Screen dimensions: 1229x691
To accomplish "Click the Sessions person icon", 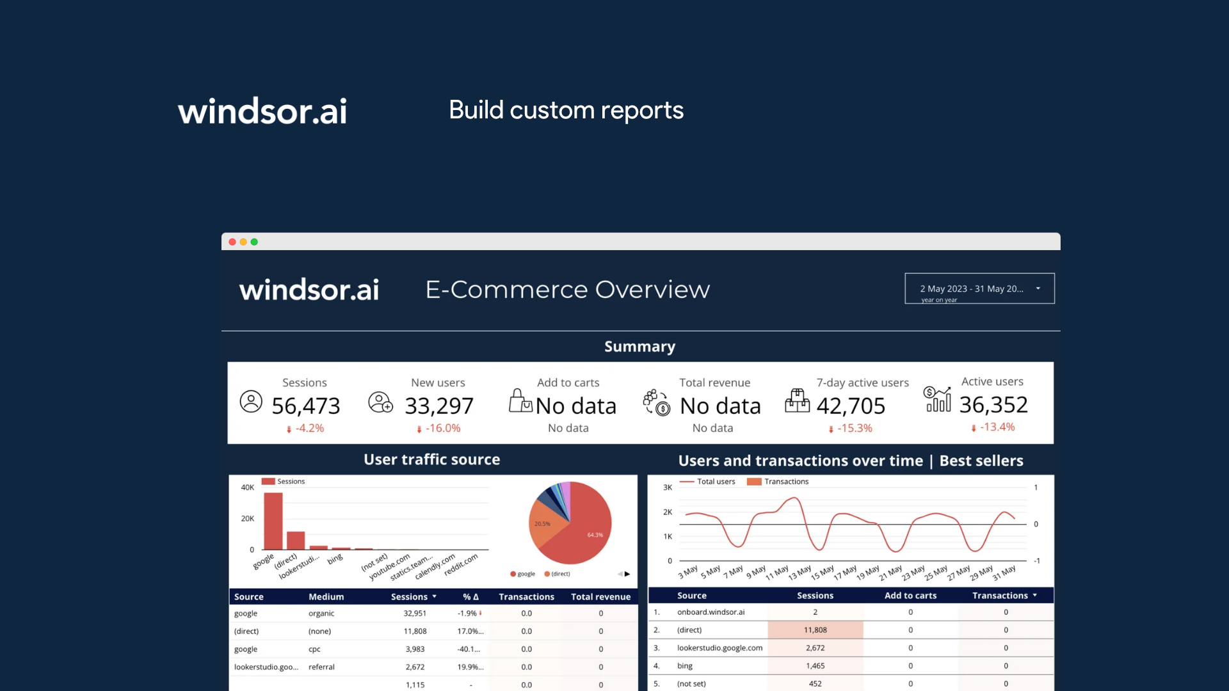I will coord(251,402).
